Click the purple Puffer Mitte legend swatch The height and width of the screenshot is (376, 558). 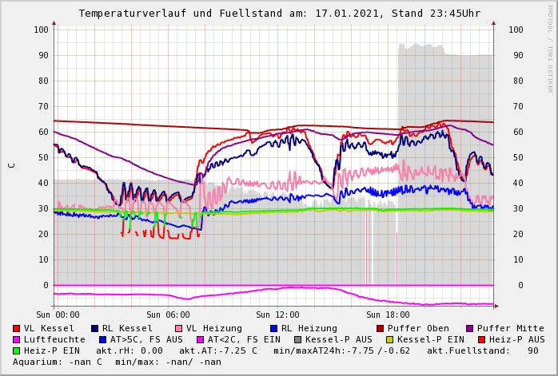point(469,329)
